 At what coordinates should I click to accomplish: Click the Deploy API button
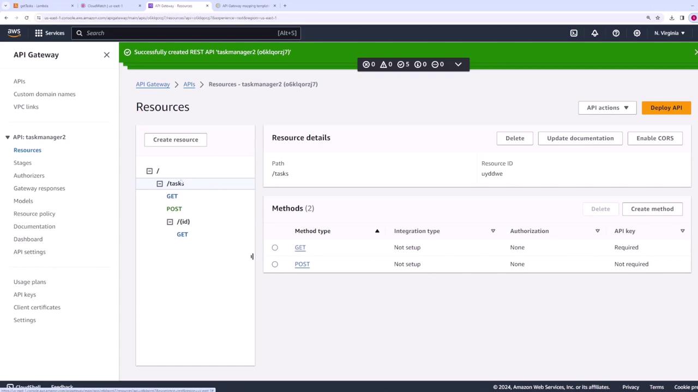[666, 108]
